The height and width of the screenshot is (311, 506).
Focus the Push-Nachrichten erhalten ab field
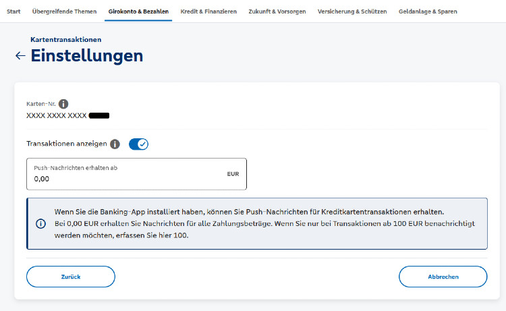(136, 174)
